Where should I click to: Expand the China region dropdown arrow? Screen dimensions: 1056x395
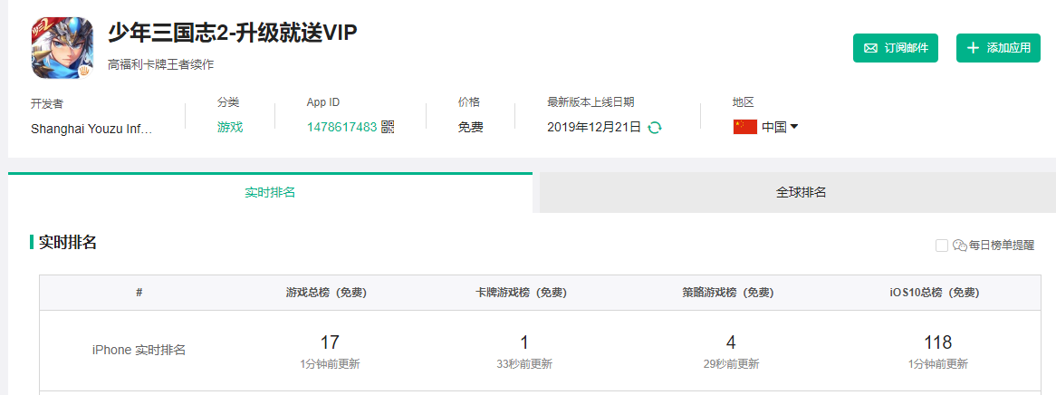[x=794, y=127]
